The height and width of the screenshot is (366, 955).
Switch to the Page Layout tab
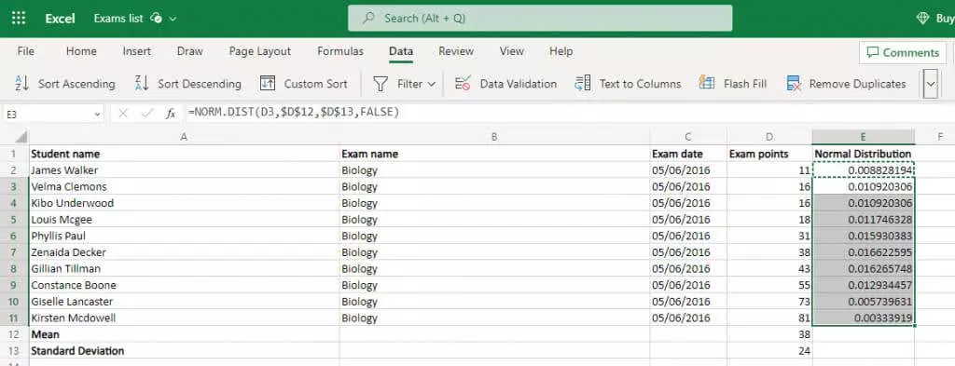pos(260,51)
